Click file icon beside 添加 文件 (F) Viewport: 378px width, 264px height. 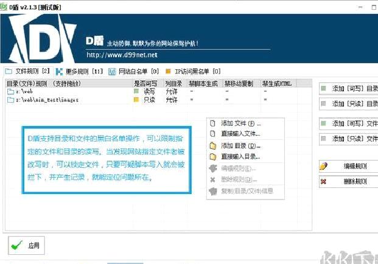click(212, 123)
